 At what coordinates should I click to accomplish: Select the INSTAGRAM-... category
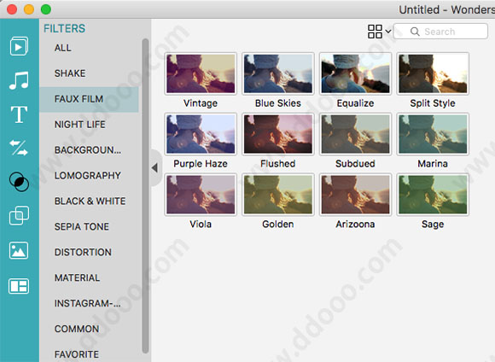(x=87, y=304)
